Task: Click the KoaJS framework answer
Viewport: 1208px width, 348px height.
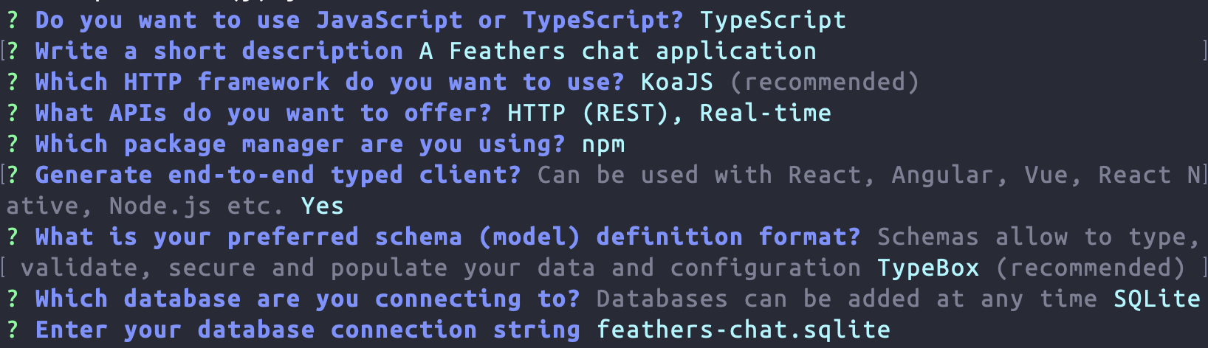Action: (677, 82)
